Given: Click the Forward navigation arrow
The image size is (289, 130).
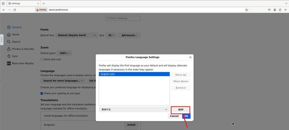Looking at the screenshot, I should tap(9, 10).
